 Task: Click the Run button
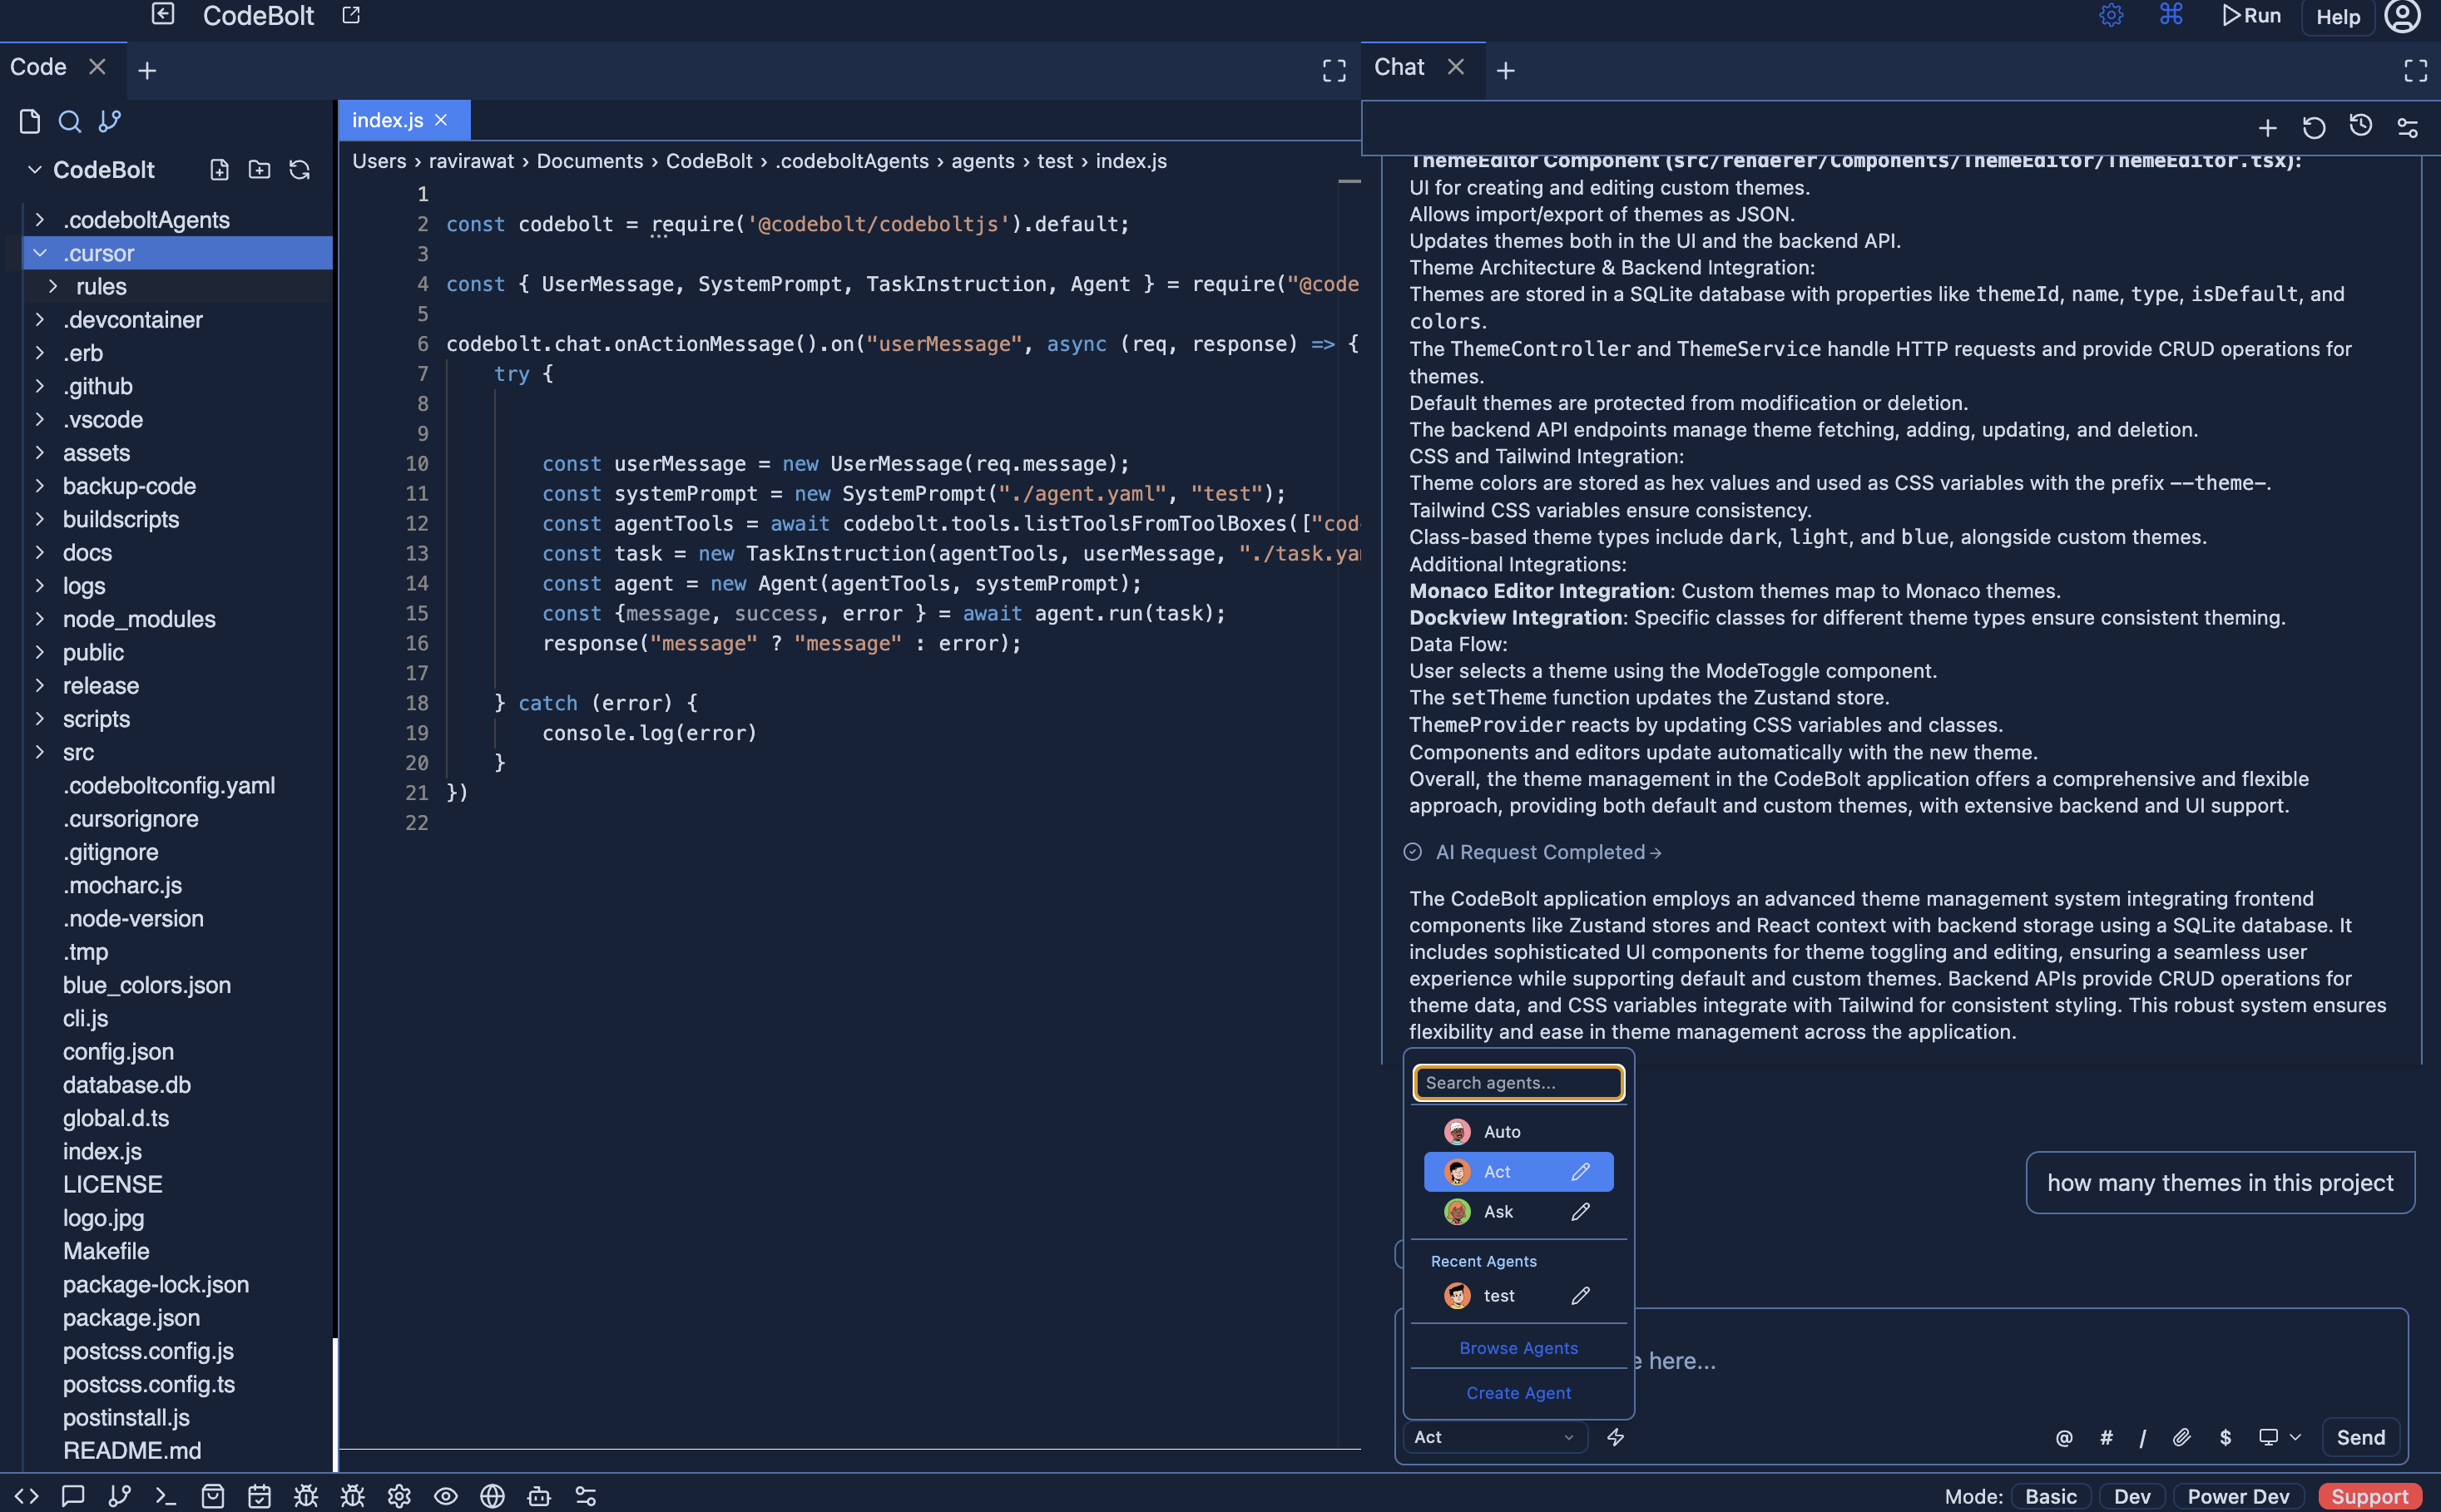[2251, 15]
